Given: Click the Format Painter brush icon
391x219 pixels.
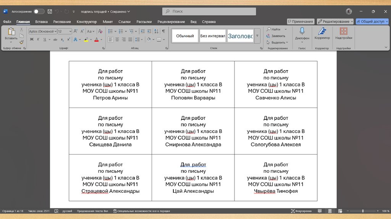Looking at the screenshot, I should click(x=21, y=42).
